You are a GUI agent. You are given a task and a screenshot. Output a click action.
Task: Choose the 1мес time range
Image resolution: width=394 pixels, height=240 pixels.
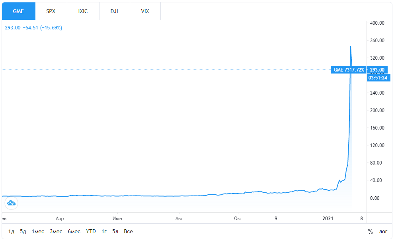38,232
